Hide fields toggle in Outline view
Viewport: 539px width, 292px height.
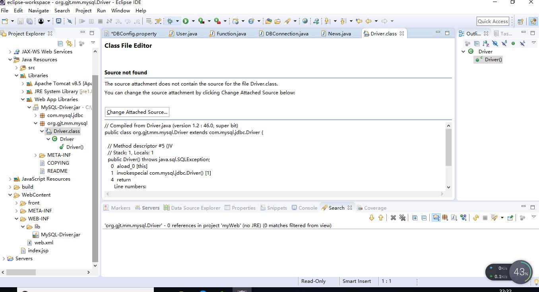[x=495, y=43]
